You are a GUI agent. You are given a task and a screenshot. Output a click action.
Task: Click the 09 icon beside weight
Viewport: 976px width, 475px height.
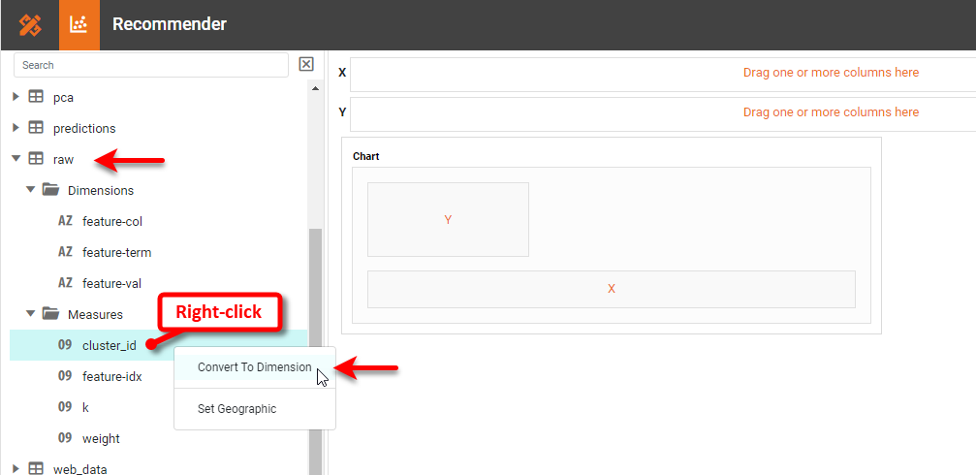click(x=65, y=438)
